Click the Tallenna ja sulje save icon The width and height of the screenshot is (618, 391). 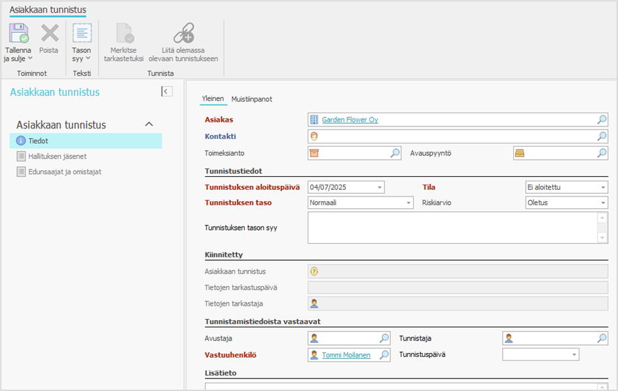18,34
